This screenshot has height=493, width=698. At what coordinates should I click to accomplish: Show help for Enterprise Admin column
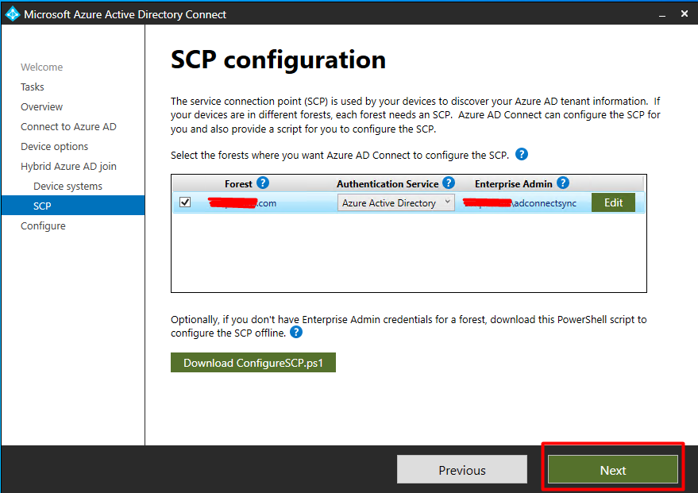click(563, 183)
